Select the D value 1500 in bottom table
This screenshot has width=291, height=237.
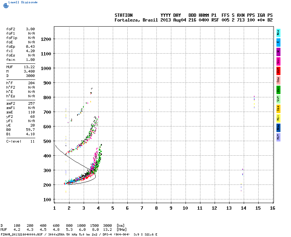click(94, 226)
